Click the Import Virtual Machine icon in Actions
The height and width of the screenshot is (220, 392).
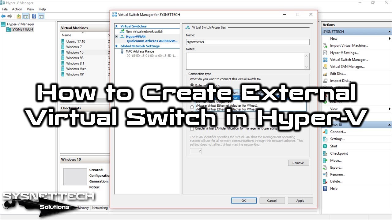[x=325, y=46]
